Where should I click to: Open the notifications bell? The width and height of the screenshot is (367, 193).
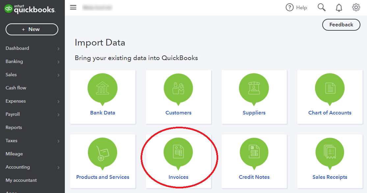tap(339, 8)
